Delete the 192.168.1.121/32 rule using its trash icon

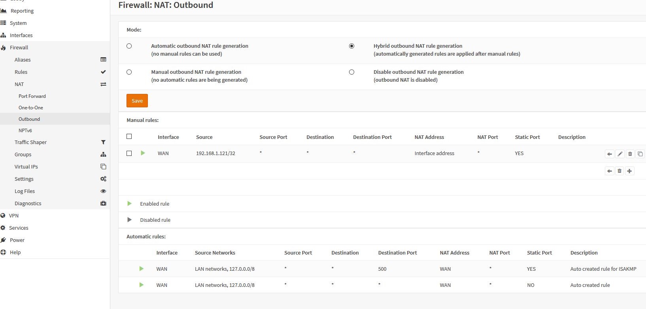click(630, 154)
